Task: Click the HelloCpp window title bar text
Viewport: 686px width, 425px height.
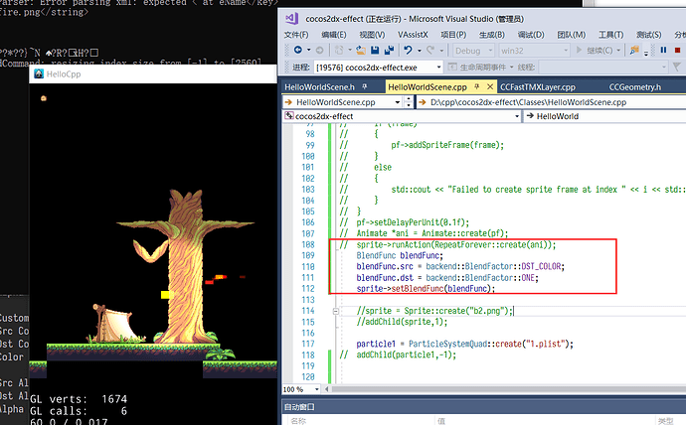Action: coord(64,73)
